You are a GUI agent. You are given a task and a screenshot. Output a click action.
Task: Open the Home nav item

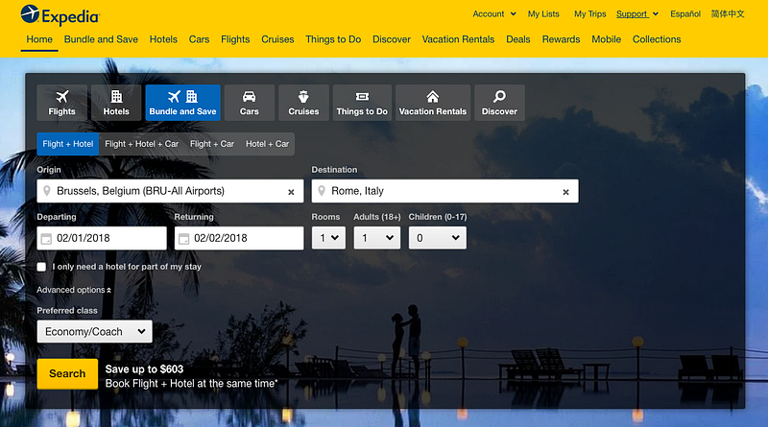(x=39, y=39)
